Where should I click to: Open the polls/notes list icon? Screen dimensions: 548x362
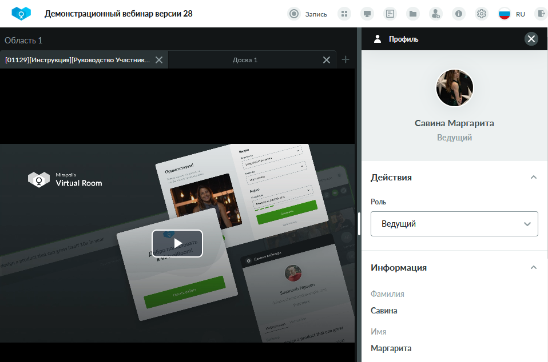tap(390, 14)
